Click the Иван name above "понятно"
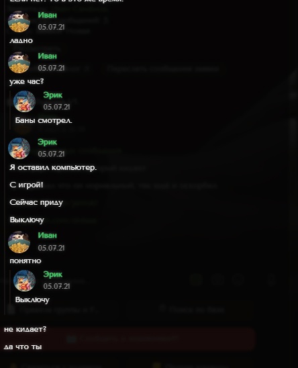 (x=48, y=236)
